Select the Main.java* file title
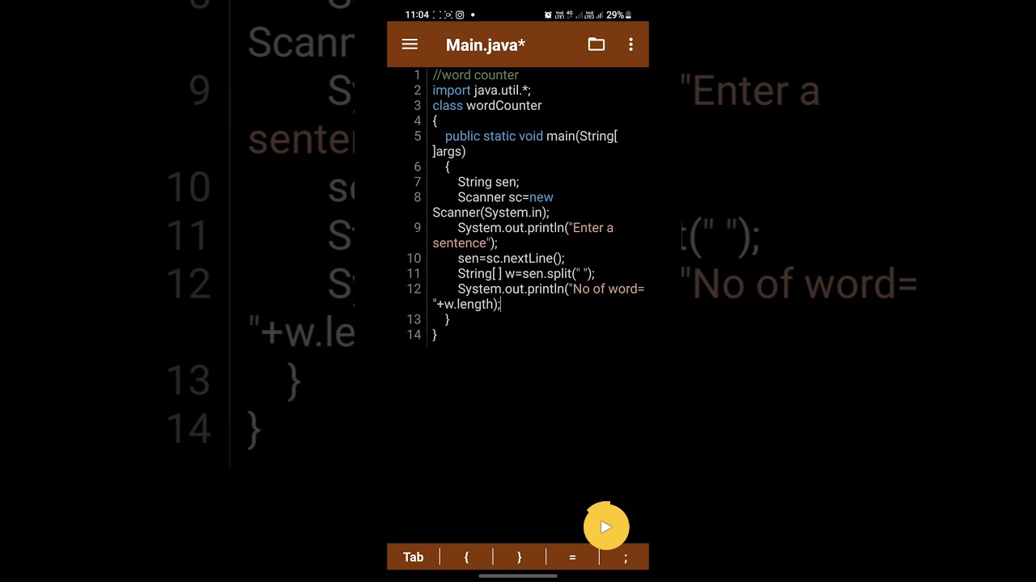Image resolution: width=1036 pixels, height=582 pixels. (486, 45)
